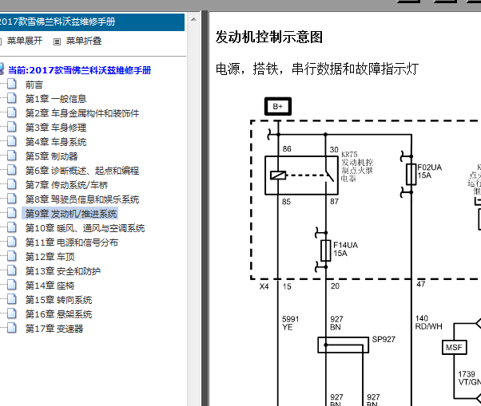Select 第7章 传动系统/车桥

66,185
